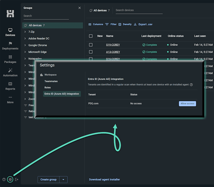This screenshot has width=214, height=187.
Task: Click the Workspace settings heading
Action: (x=50, y=75)
